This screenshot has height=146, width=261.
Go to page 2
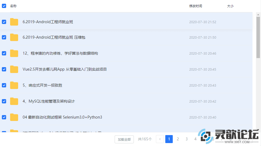pyautogui.click(x=178, y=139)
